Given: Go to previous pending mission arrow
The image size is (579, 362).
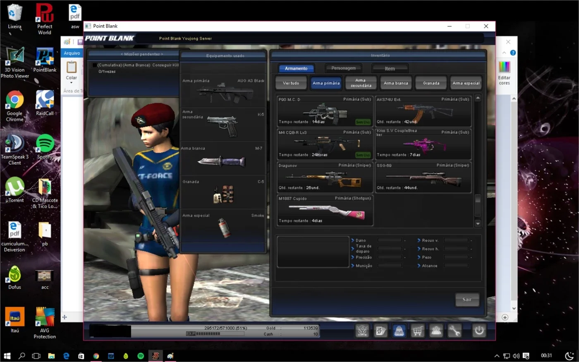Looking at the screenshot, I should 122,54.
